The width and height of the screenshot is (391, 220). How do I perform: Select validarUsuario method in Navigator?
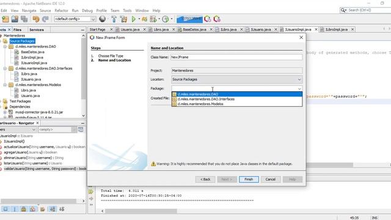click(45, 169)
